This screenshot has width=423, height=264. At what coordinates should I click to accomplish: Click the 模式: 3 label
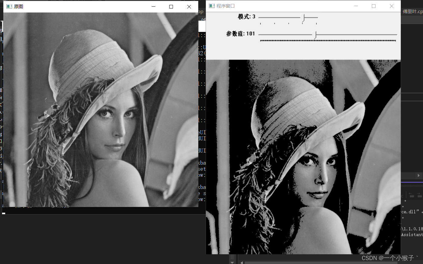pyautogui.click(x=246, y=17)
